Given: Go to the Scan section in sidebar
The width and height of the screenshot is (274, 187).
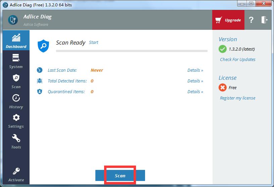Looking at the screenshot, I should [x=16, y=81].
